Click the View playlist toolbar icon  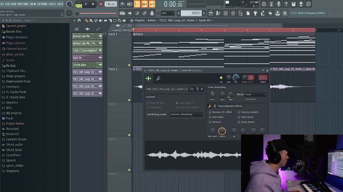pos(211,13)
